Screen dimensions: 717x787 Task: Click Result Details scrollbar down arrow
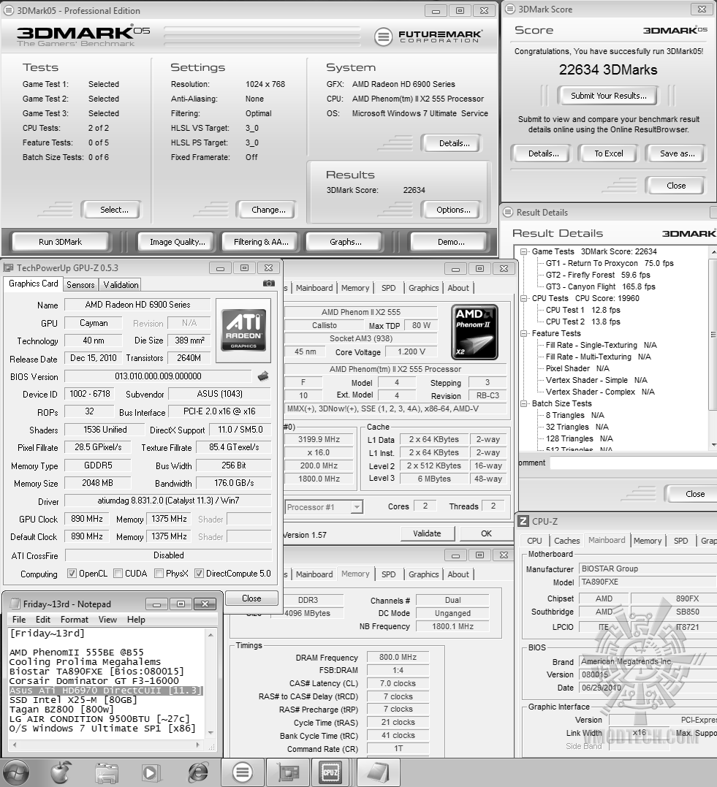[x=713, y=445]
